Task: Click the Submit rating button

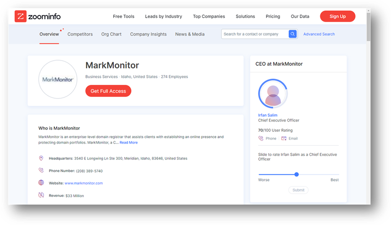Action: tap(299, 190)
